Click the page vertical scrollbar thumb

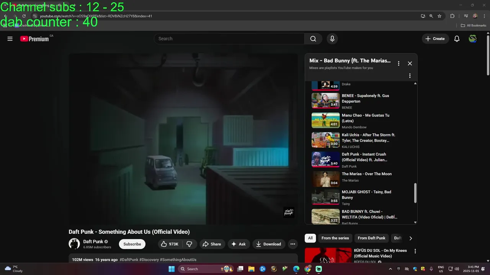(488, 56)
